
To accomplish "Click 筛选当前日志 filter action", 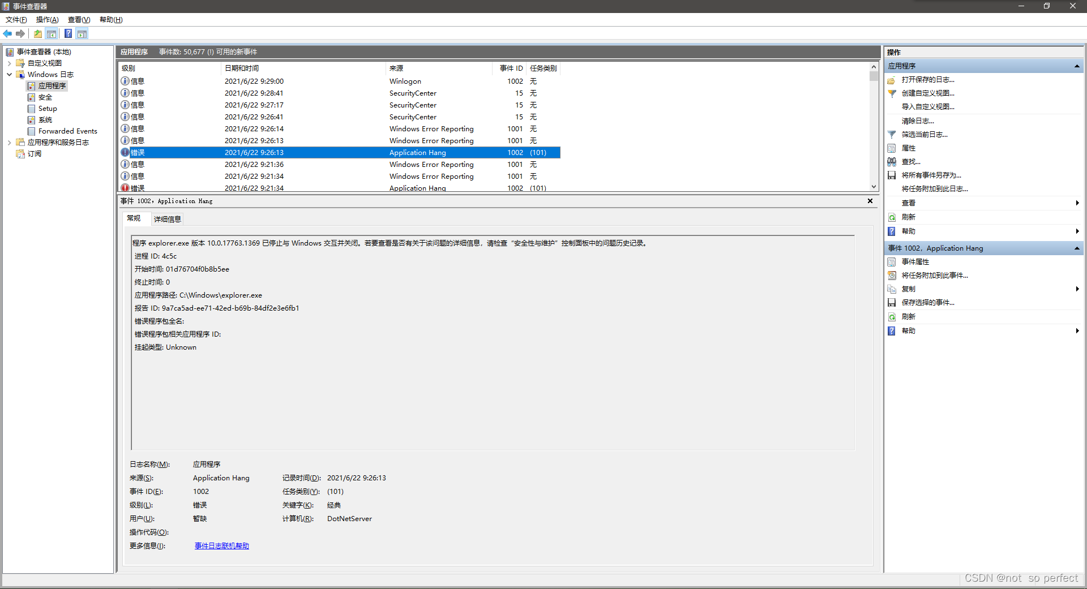I will 924,135.
